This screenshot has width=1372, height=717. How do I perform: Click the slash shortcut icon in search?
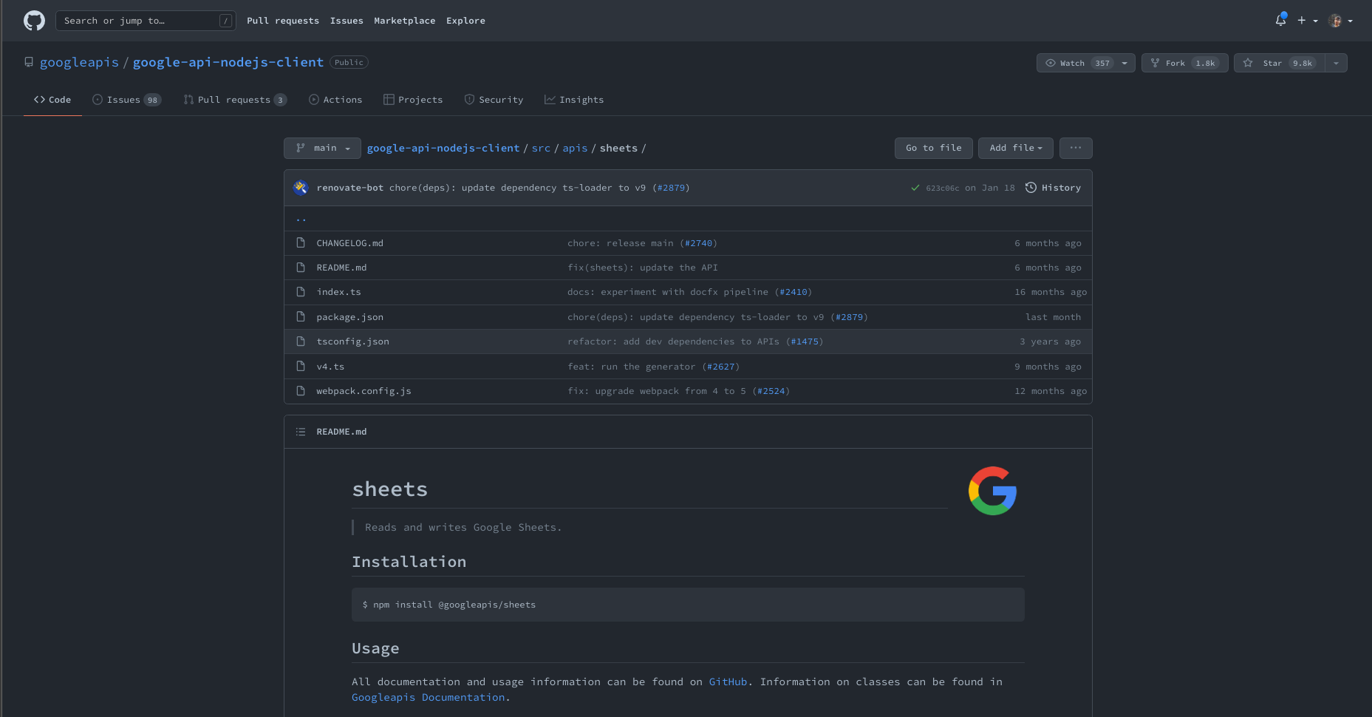pyautogui.click(x=226, y=21)
